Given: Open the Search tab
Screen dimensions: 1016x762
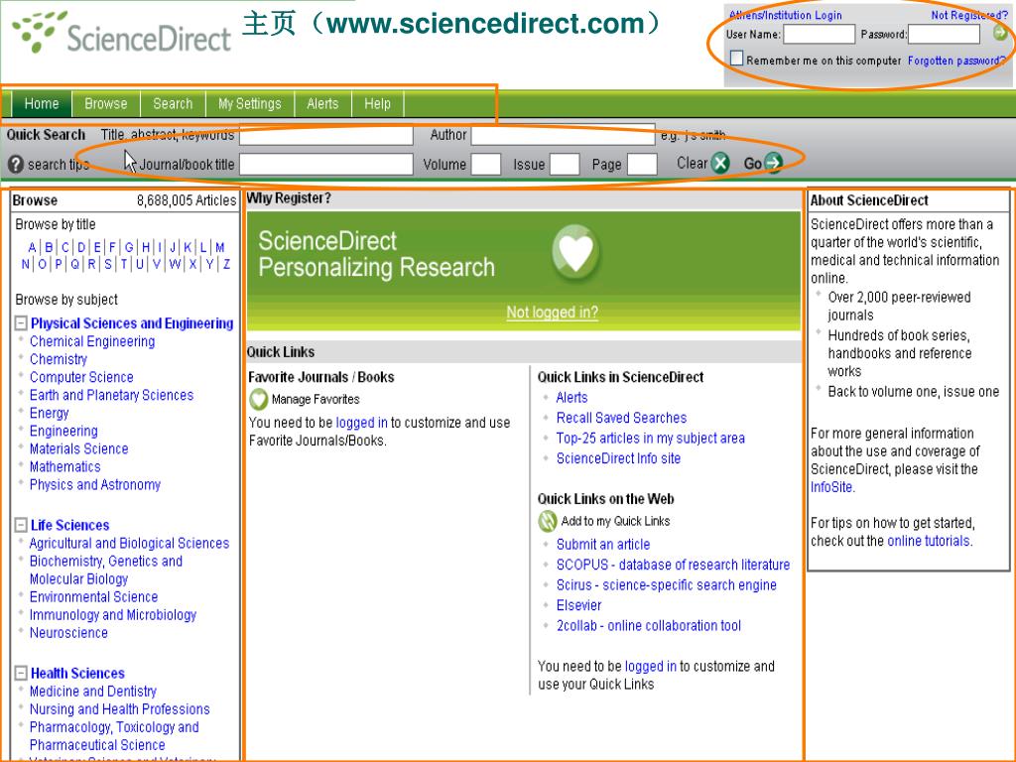Looking at the screenshot, I should [173, 103].
